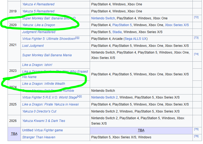
Task: Select the 2025 year cell
Action: (x=14, y=104)
